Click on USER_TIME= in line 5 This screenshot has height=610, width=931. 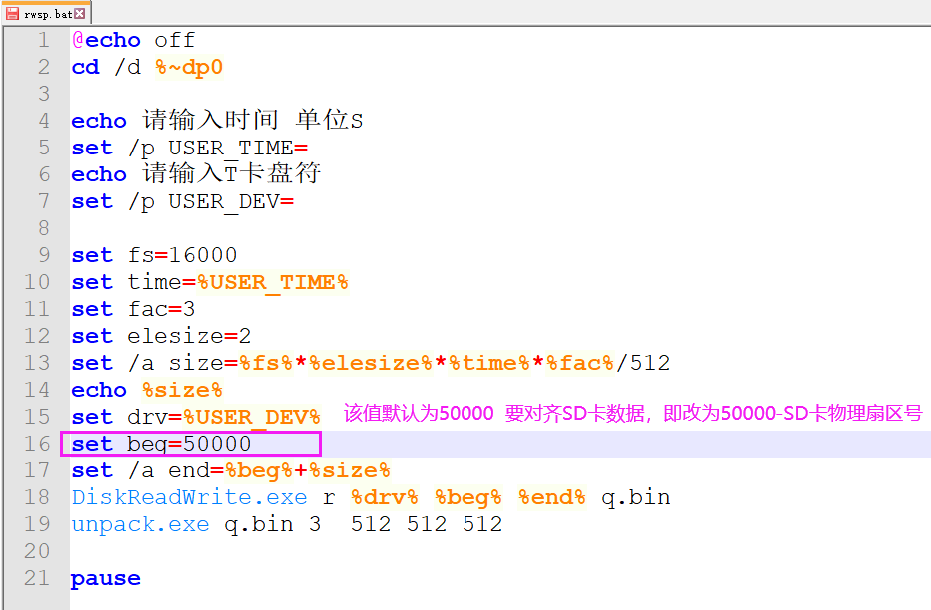(238, 148)
